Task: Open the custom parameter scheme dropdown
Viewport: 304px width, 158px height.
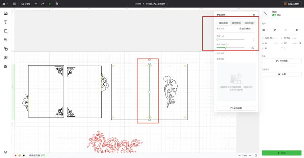Action: tap(246, 29)
